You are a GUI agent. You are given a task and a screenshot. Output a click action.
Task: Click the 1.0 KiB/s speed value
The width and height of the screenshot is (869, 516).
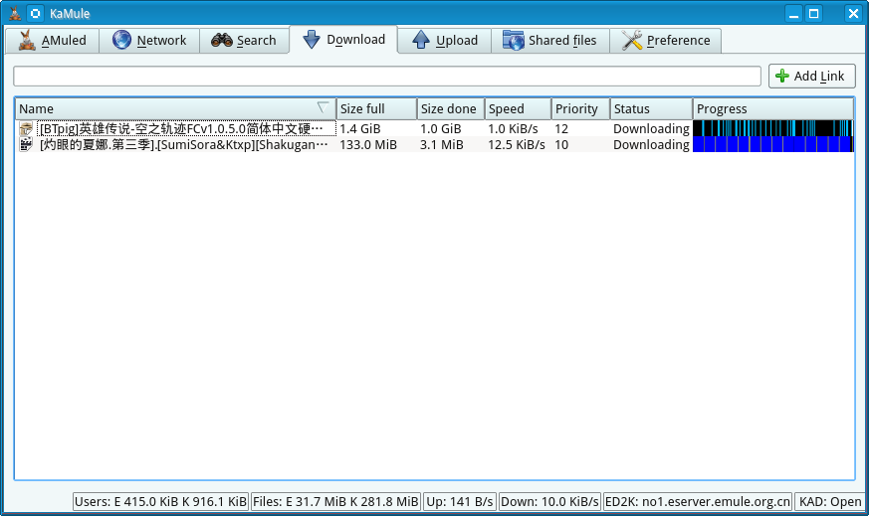pos(513,129)
